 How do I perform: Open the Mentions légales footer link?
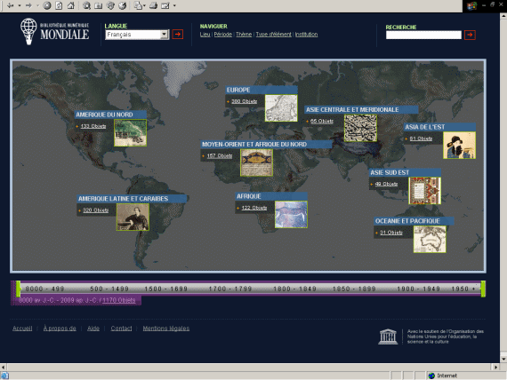(x=166, y=329)
